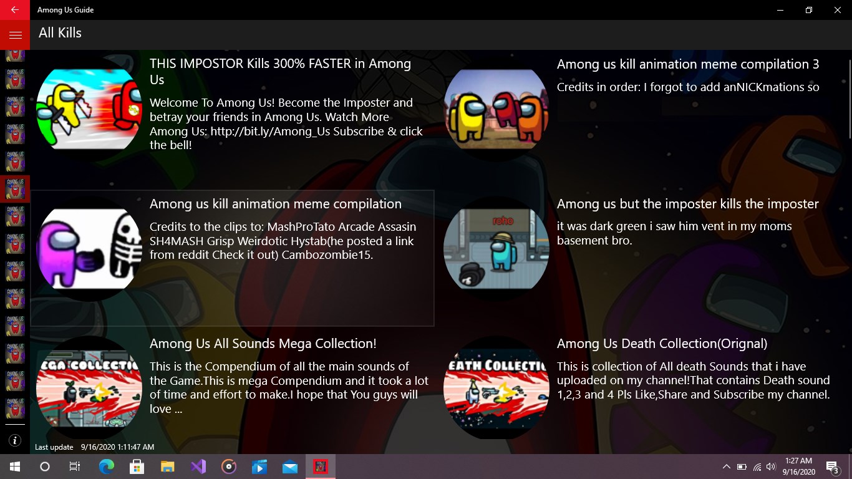This screenshot has height=479, width=852.
Task: Click the 'MEGA COLLECTION' thumbnail
Action: [89, 388]
